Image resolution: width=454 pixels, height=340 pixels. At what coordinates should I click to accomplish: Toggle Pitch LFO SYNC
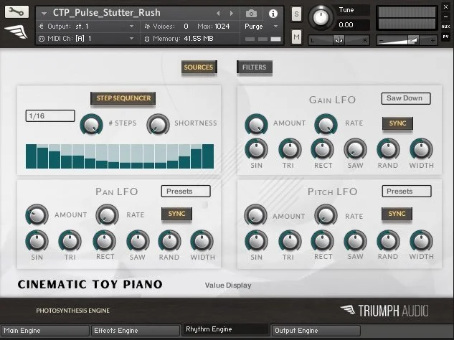coord(397,214)
